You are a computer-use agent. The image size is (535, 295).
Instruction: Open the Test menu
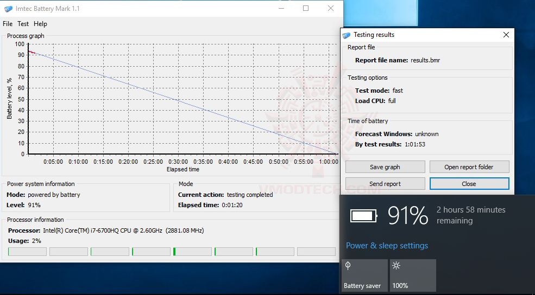coord(23,24)
